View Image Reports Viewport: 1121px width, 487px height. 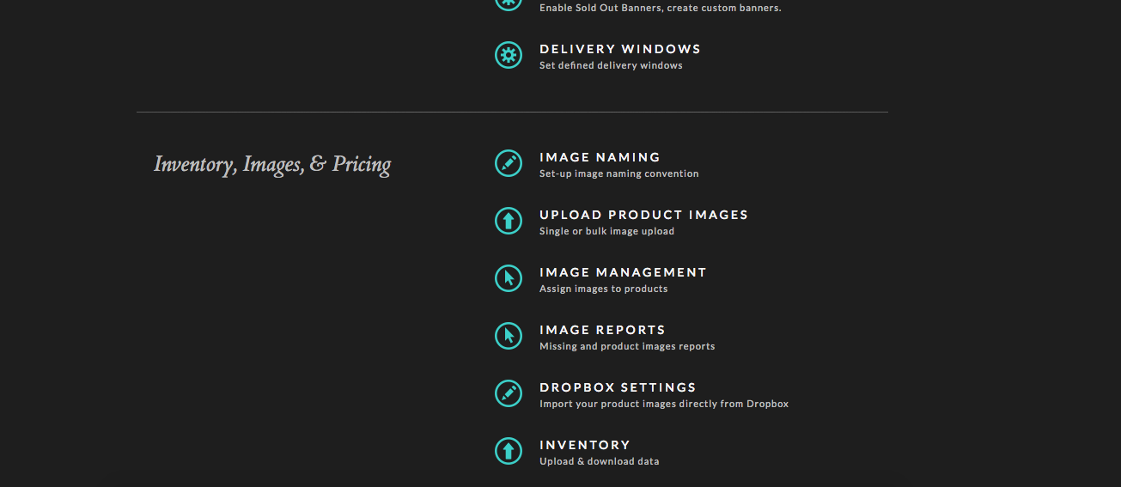click(602, 330)
